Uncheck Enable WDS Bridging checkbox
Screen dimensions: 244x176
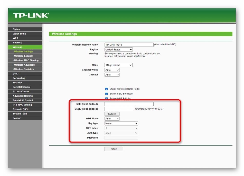point(107,99)
